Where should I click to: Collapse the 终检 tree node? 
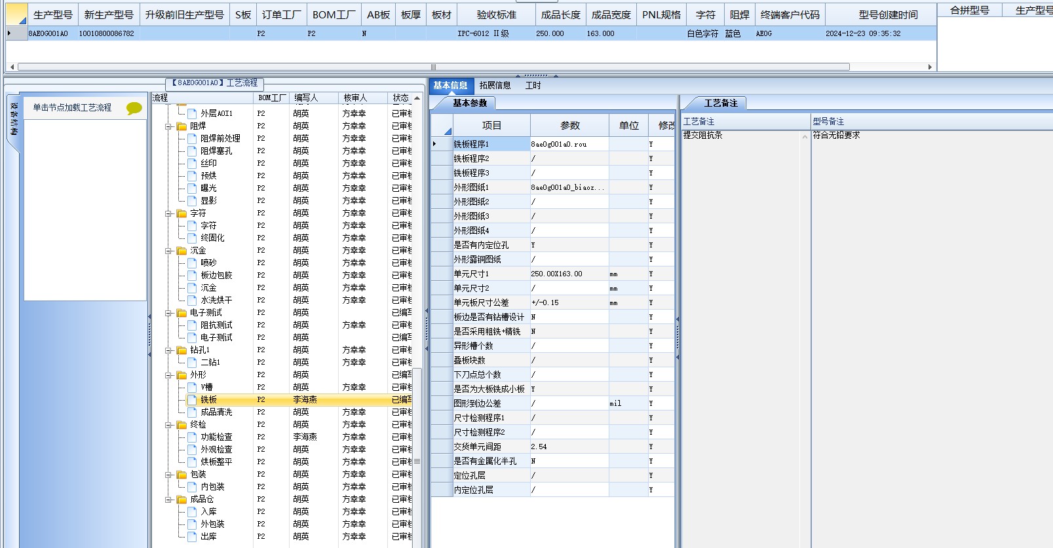click(169, 425)
